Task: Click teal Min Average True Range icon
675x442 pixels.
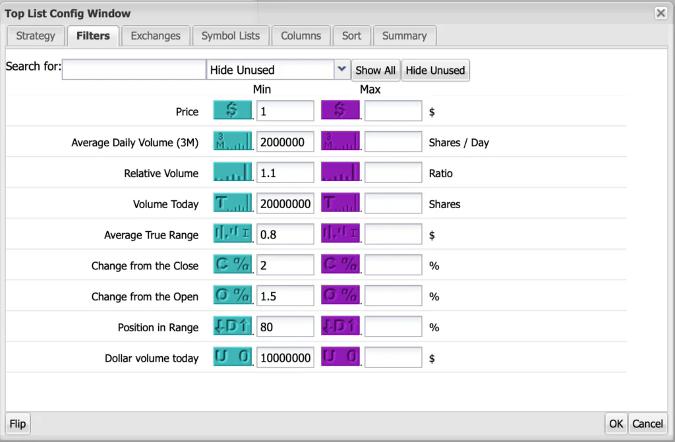Action: (232, 234)
